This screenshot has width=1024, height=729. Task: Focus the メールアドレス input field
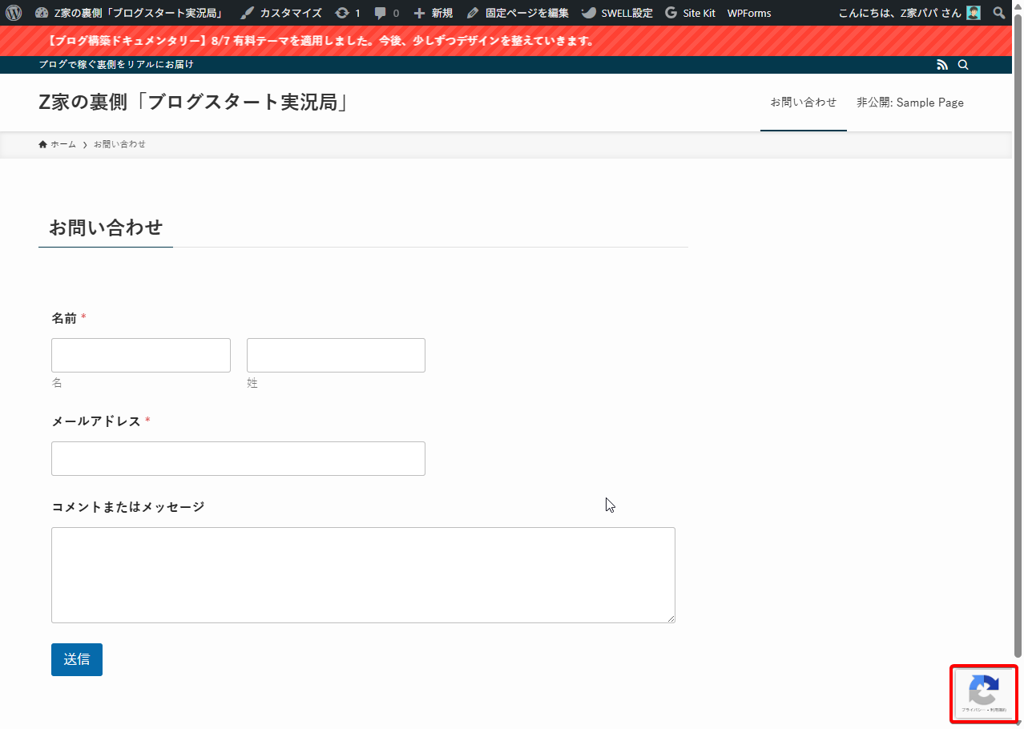(238, 459)
